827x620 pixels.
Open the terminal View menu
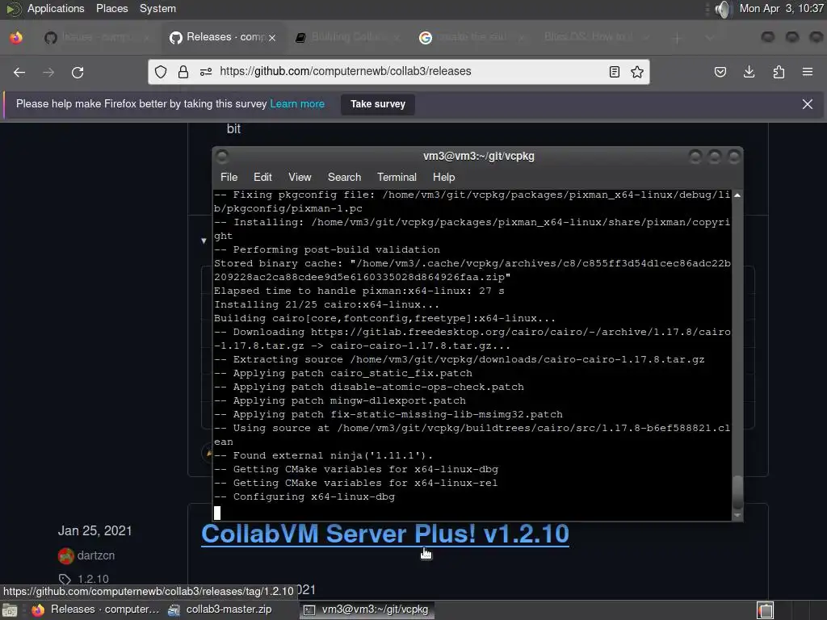coord(300,177)
